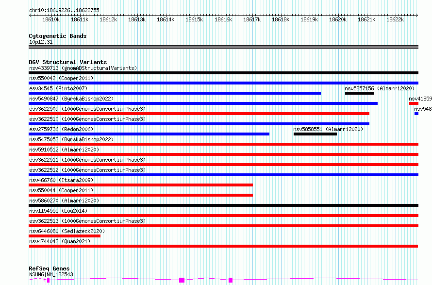This screenshot has width=432, height=285.
Task: Open nsv5860270 (Almarri2020) label
Action: click(64, 201)
